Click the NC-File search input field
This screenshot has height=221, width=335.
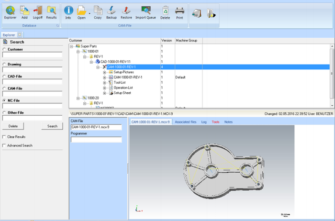[x=32, y=106]
